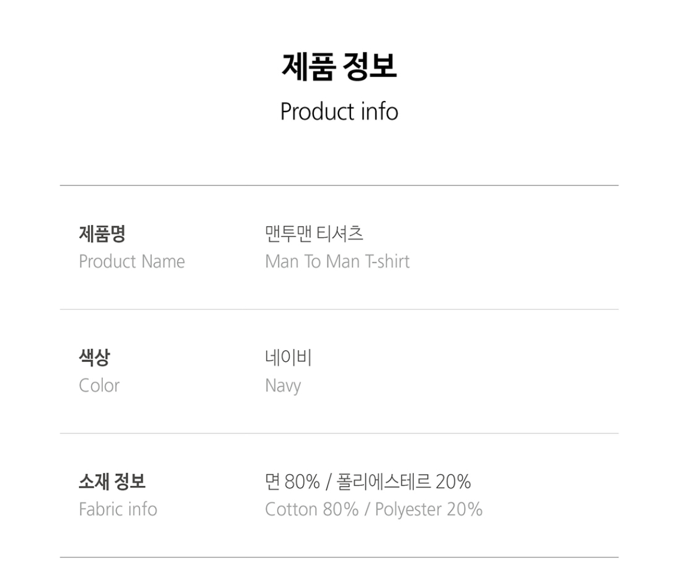The height and width of the screenshot is (575, 688).
Task: Click the divider between Color and Fabric info
Action: [x=339, y=433]
